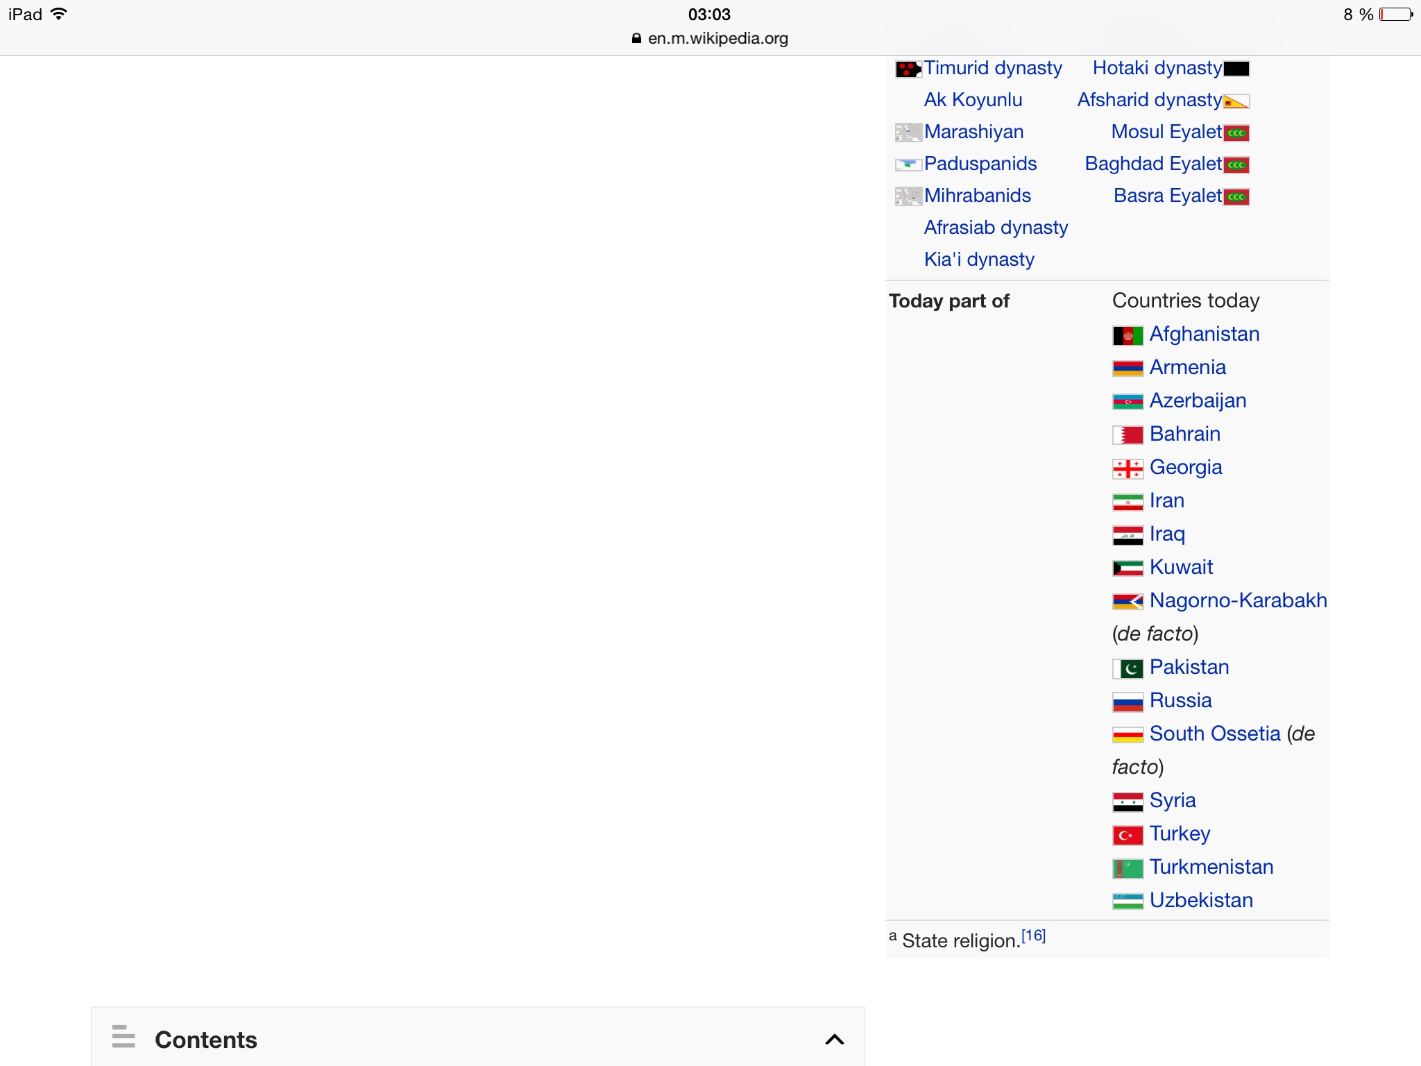Tap the Contents list icon
The image size is (1421, 1066).
124,1037
